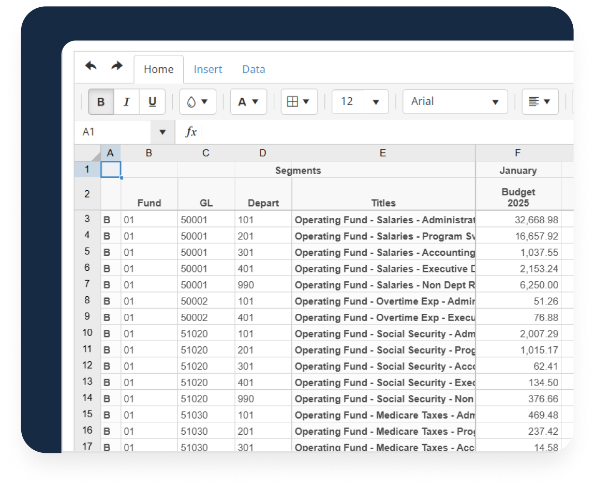This screenshot has height=489, width=595.
Task: Click cell with value 2,007.29
Action: click(x=518, y=333)
